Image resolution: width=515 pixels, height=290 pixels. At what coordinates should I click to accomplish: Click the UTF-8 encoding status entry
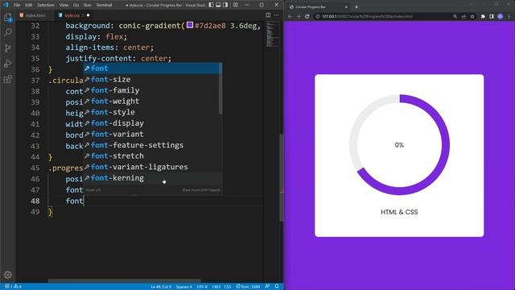tap(202, 287)
